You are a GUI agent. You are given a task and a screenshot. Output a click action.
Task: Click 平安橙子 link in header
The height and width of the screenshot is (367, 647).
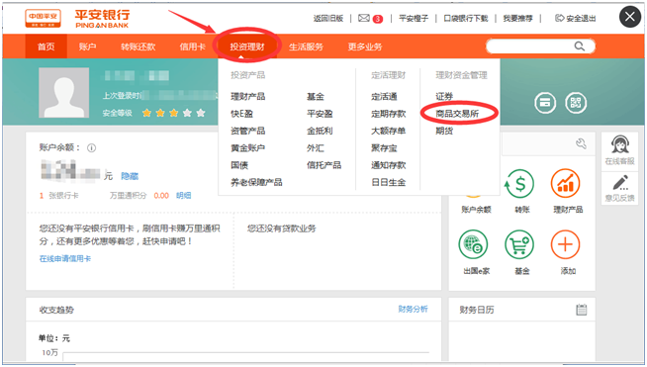click(x=414, y=18)
